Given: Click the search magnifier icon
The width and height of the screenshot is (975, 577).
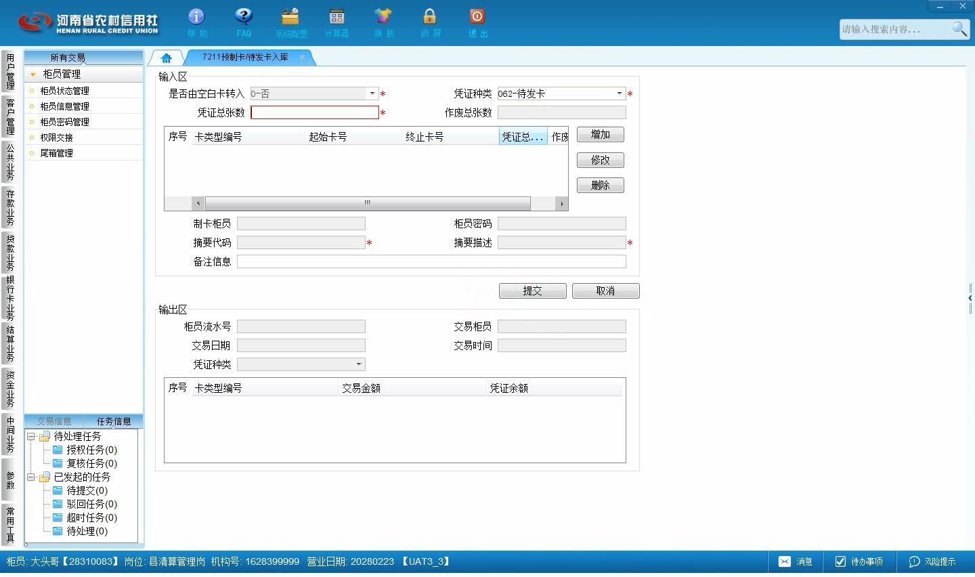Looking at the screenshot, I should [x=959, y=28].
